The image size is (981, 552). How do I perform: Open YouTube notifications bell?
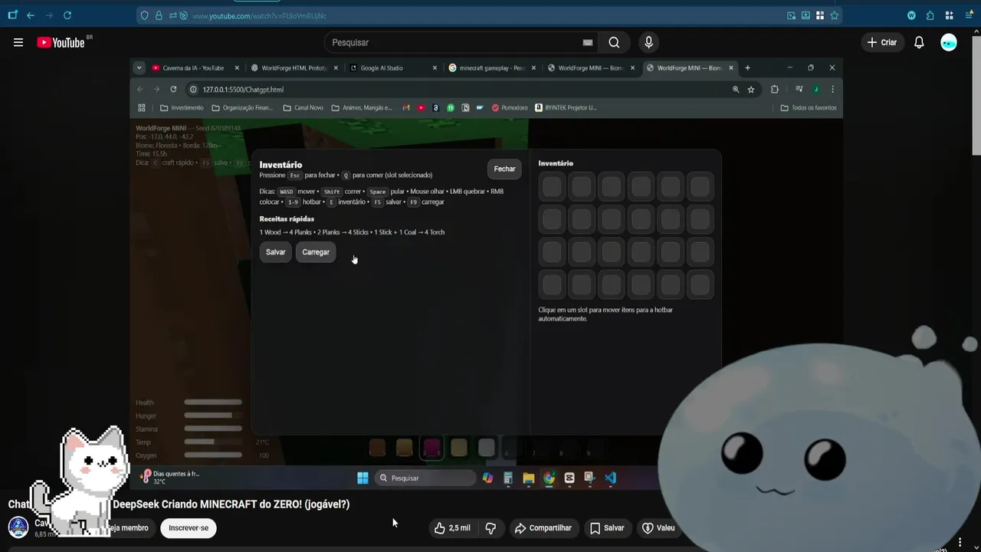click(919, 43)
